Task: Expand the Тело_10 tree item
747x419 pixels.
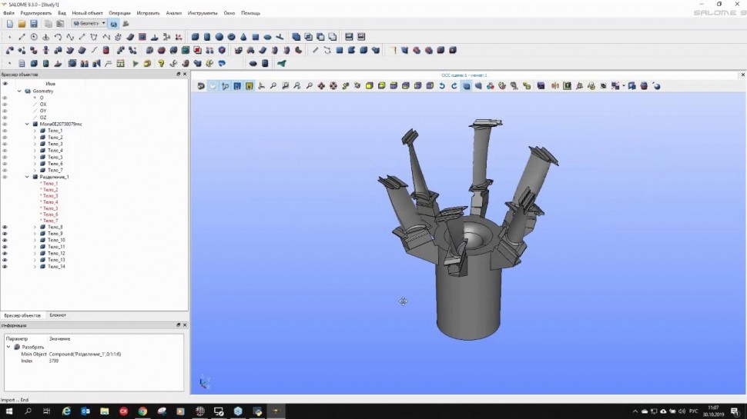Action: (35, 241)
